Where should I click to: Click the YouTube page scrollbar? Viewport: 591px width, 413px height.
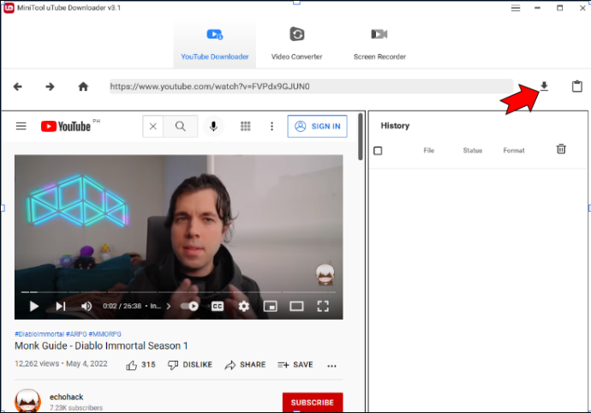[361, 136]
